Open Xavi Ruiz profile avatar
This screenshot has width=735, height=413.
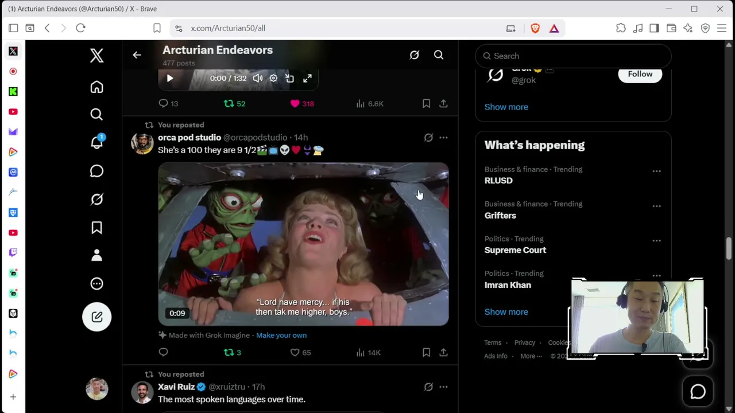[142, 393]
